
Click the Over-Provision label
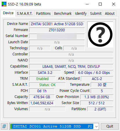[x=67, y=97]
